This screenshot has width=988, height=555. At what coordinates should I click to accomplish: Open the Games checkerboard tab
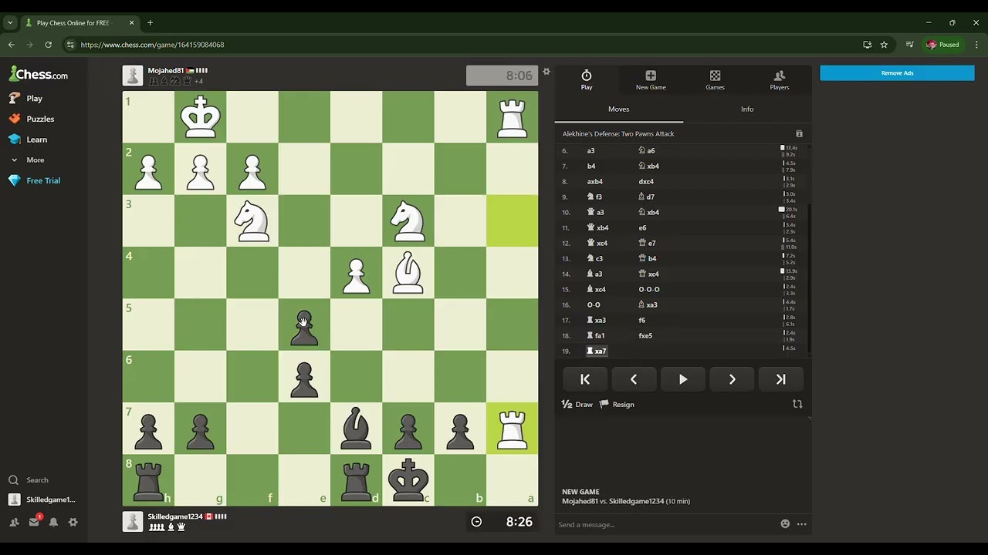(x=715, y=79)
